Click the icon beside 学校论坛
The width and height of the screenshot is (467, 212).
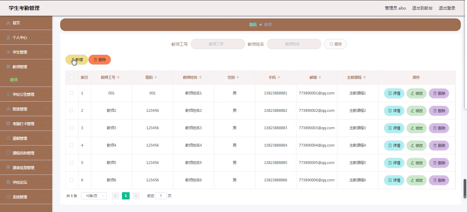[x=8, y=182]
